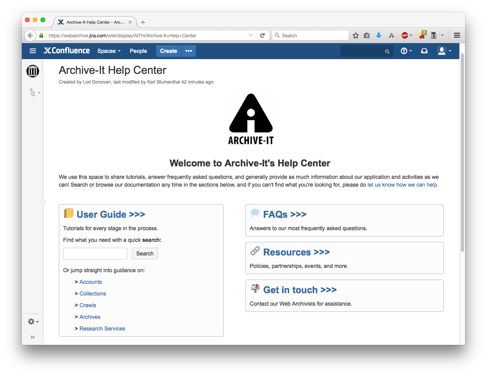Open the FAQs >>> heading link
The height and width of the screenshot is (376, 487).
click(284, 214)
